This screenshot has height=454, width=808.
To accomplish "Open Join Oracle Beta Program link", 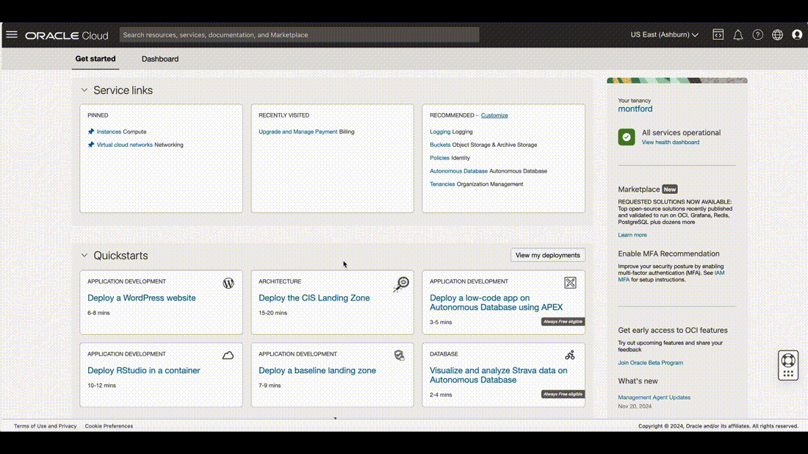I will click(650, 363).
